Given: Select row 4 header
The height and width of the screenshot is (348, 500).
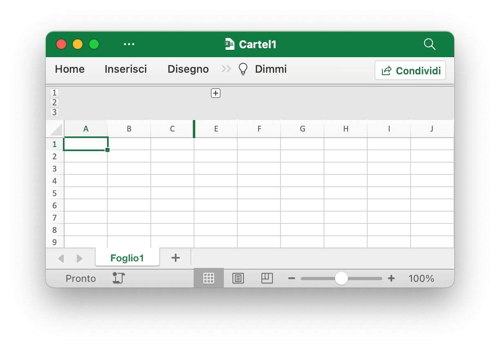Looking at the screenshot, I should pyautogui.click(x=55, y=181).
